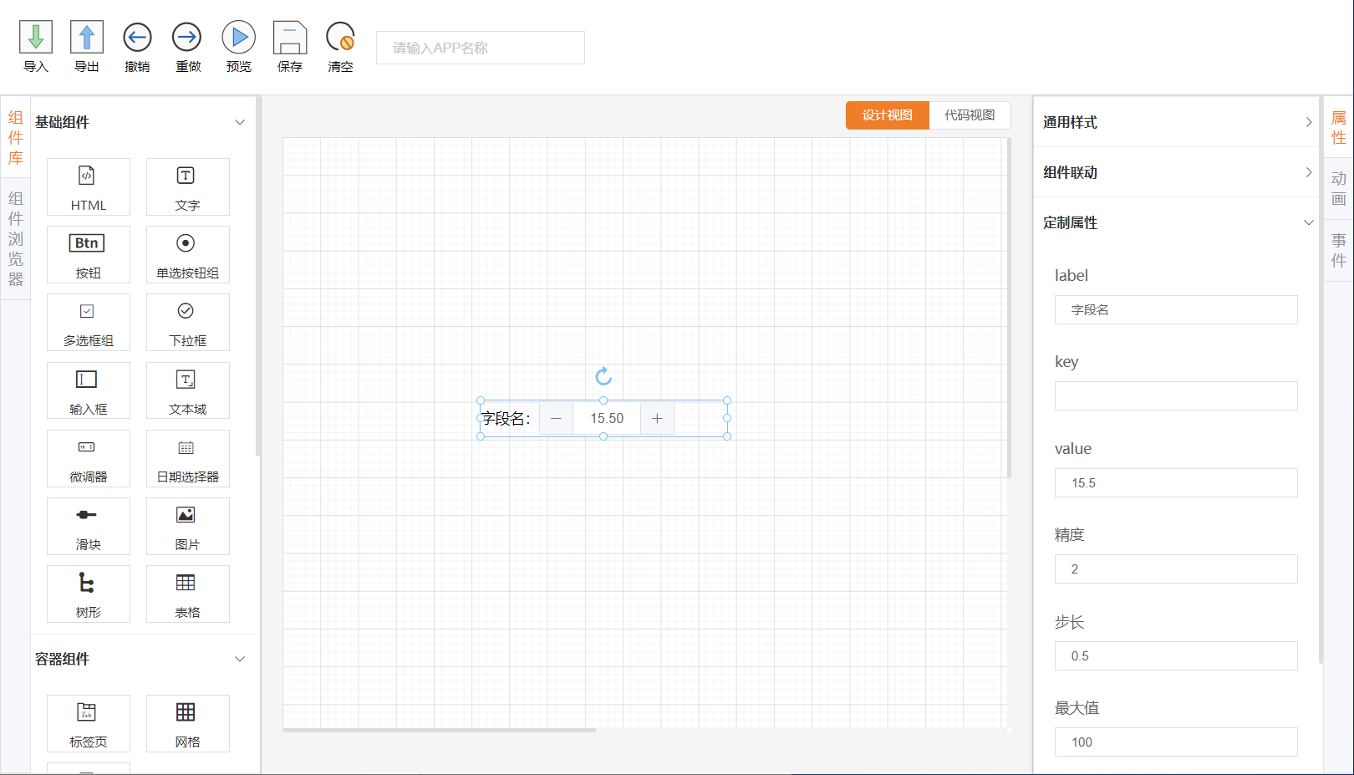Undo with the 撤销 icon

(x=137, y=38)
